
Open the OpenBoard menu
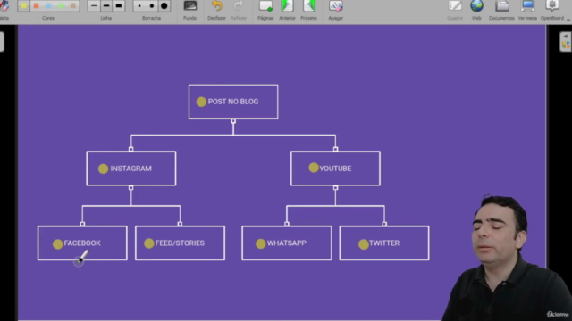point(552,10)
